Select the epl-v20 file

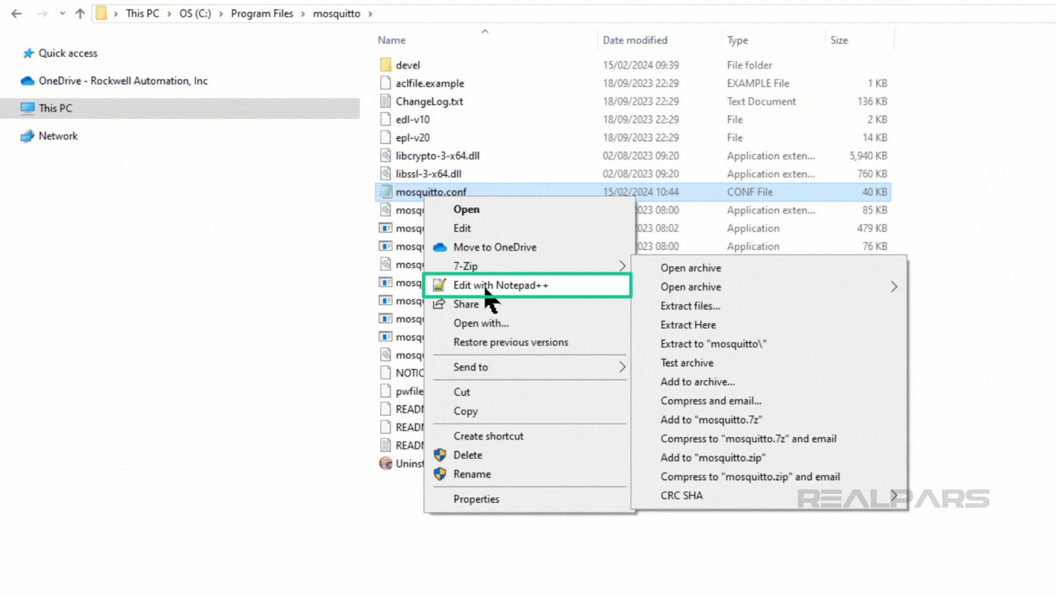pyautogui.click(x=413, y=137)
